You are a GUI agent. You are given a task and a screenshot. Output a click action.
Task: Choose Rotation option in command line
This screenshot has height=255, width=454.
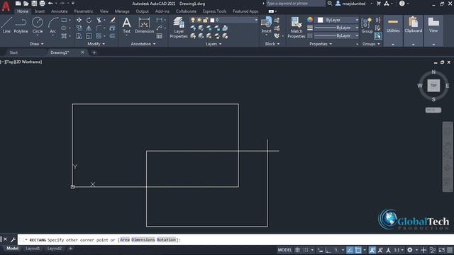pos(166,239)
